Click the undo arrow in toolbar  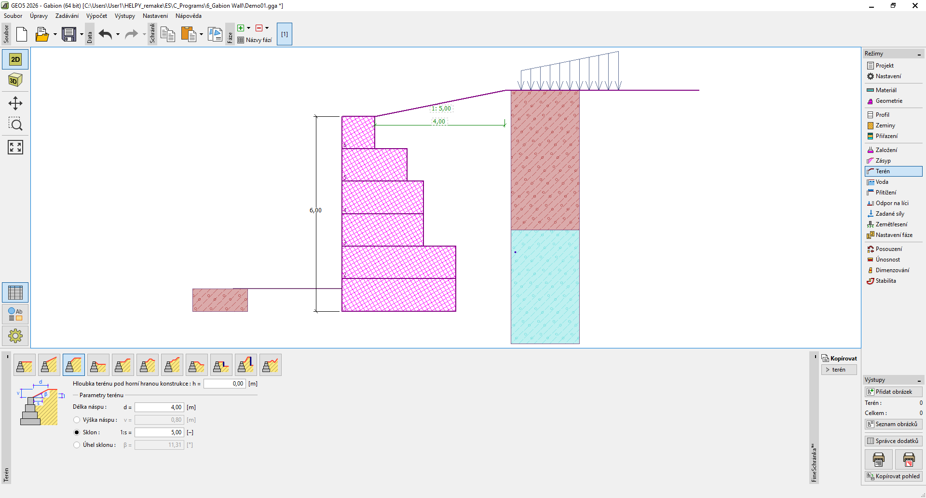click(105, 34)
